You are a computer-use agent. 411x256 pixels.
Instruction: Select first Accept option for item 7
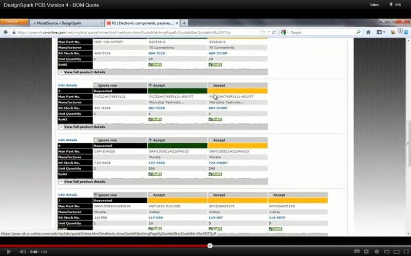[x=151, y=195]
